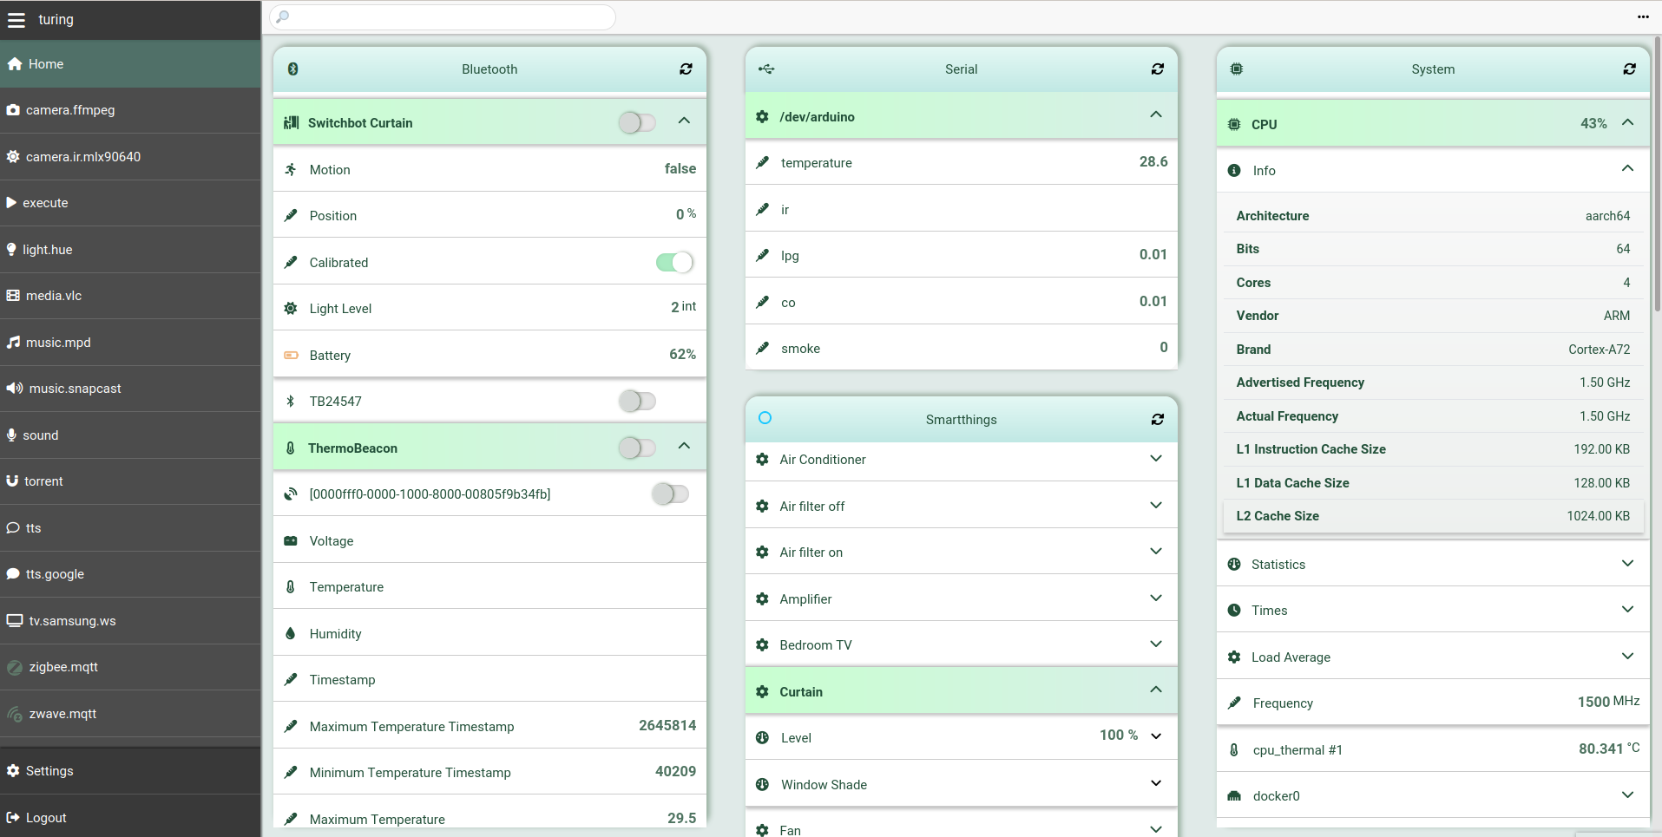Collapse the CPU Info section
Screen dimensions: 1662x837
point(1627,170)
